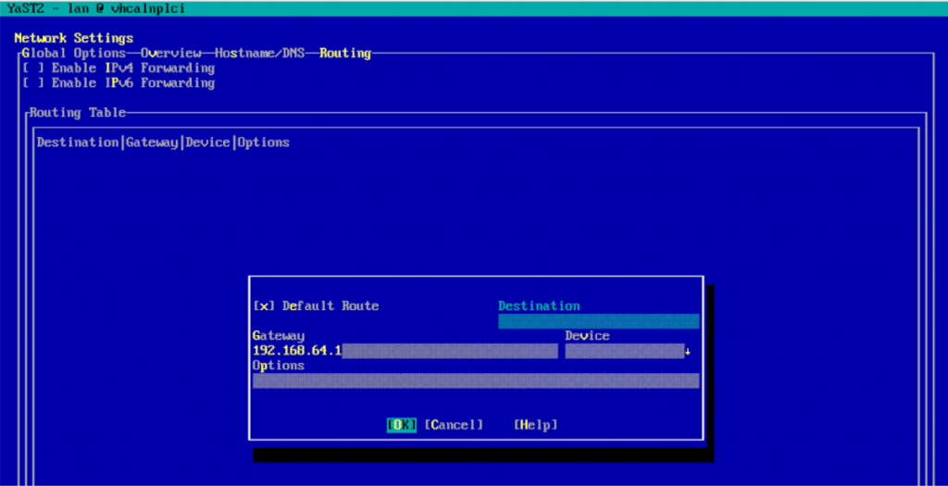Click the Destination input field
This screenshot has height=486, width=948.
pyautogui.click(x=599, y=321)
